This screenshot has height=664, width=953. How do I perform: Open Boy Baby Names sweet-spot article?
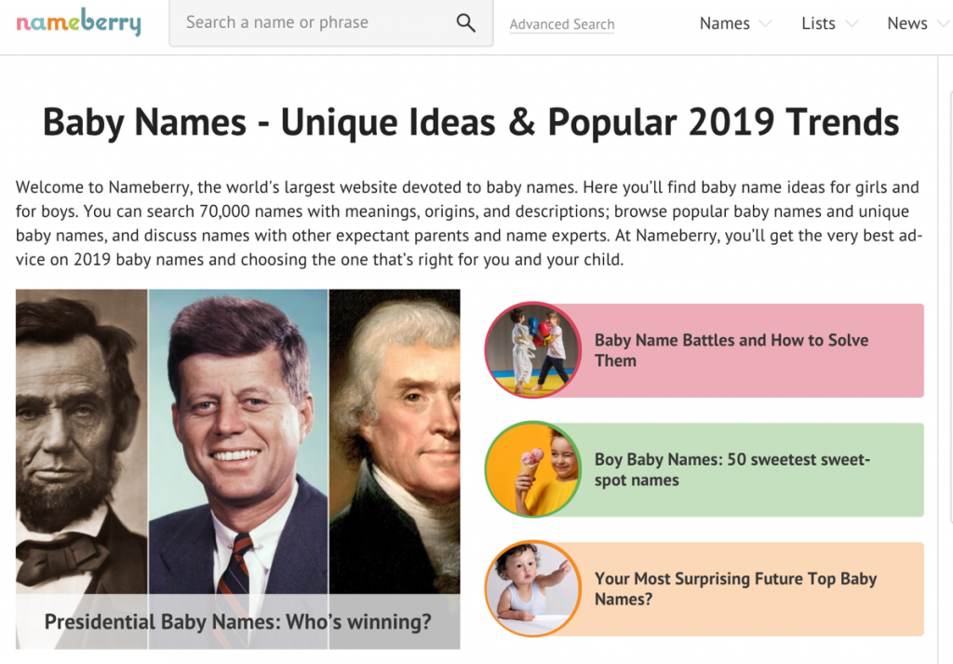[732, 469]
